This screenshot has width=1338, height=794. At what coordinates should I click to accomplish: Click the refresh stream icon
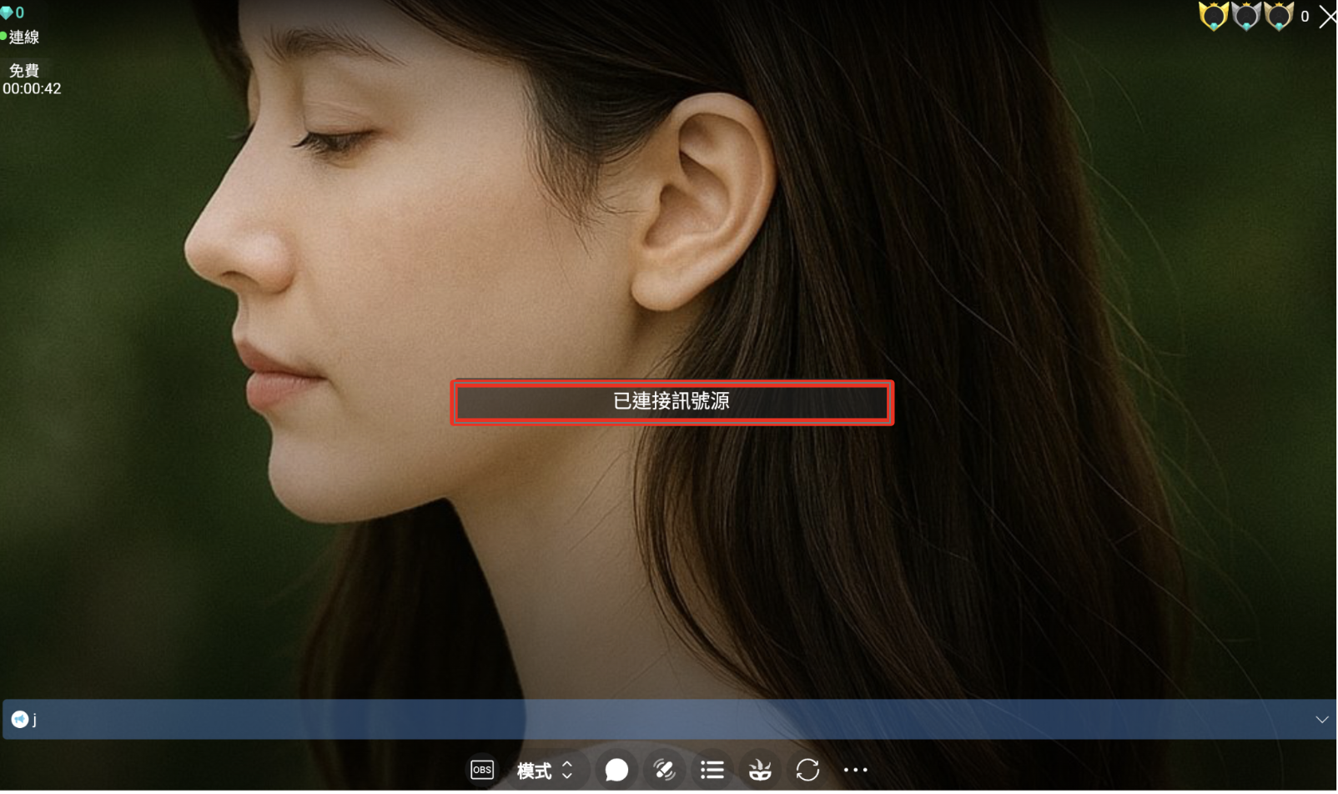(x=807, y=770)
